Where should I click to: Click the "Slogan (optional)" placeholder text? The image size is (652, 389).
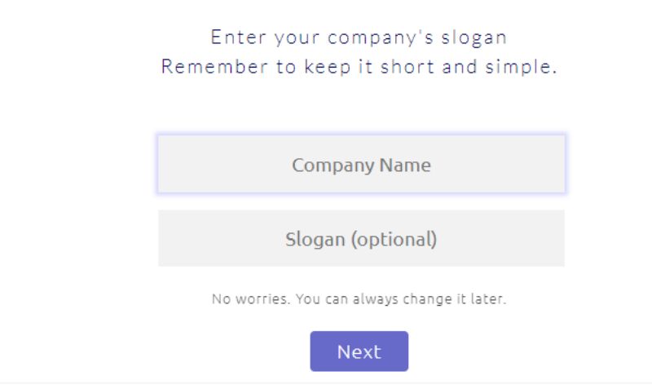[361, 240]
